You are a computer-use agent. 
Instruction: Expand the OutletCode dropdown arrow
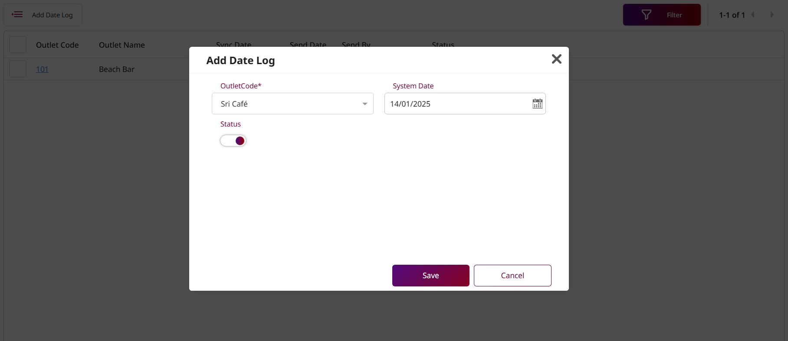[x=364, y=104]
